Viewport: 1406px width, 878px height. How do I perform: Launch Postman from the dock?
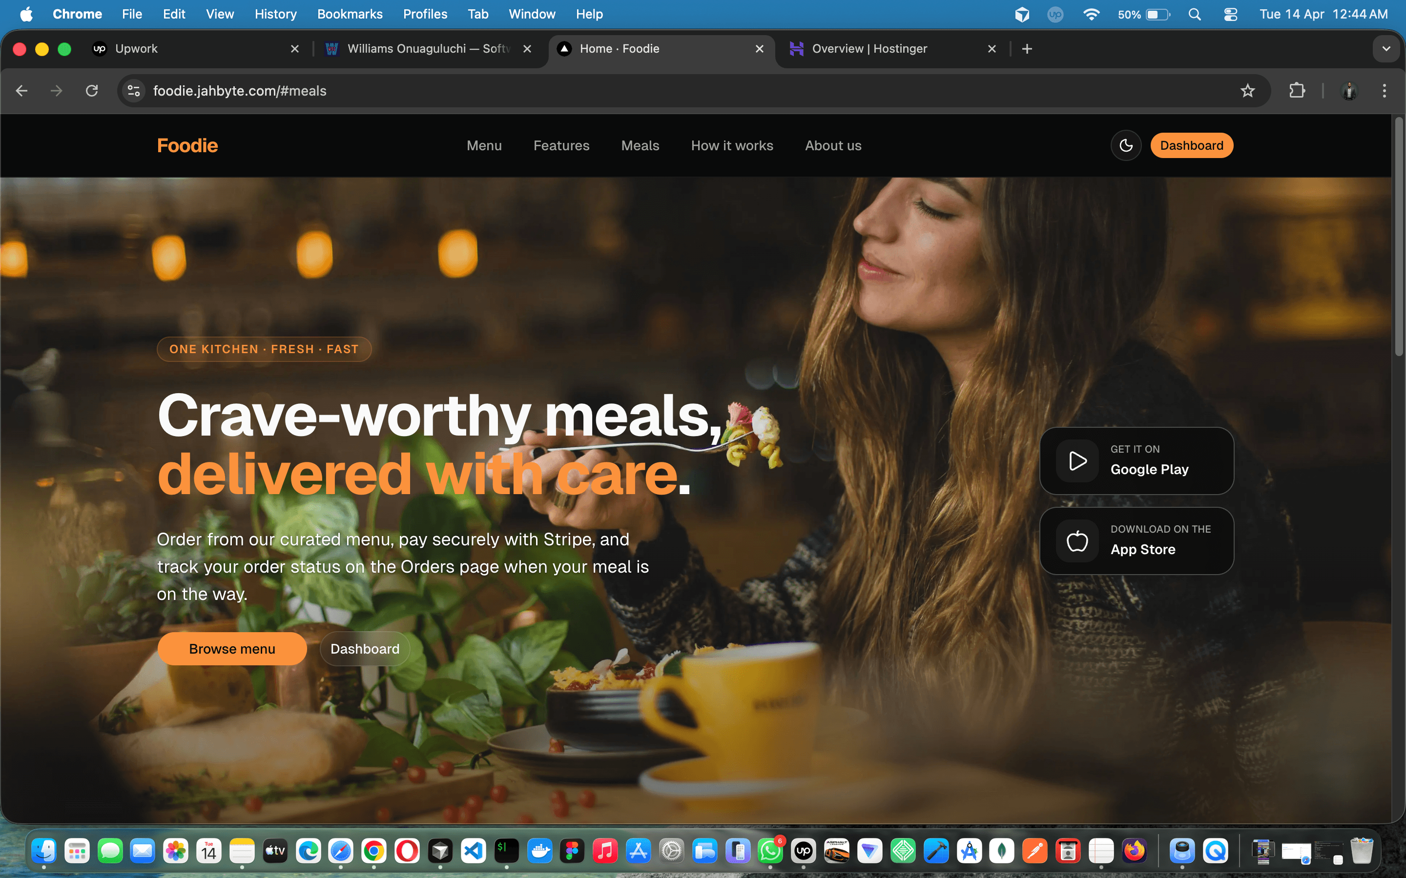point(1035,851)
